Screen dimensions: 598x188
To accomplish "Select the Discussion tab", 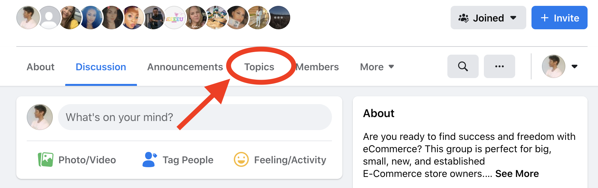I will [x=101, y=67].
